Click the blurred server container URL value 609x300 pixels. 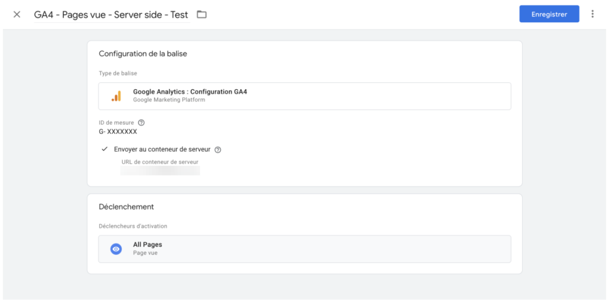click(160, 170)
